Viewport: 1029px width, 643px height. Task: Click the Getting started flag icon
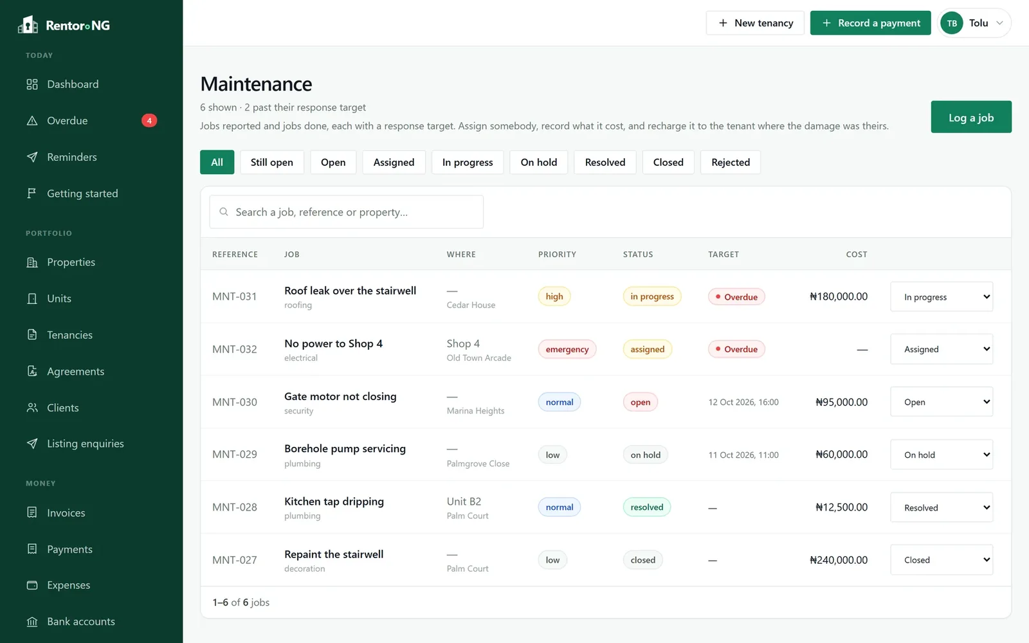pyautogui.click(x=32, y=194)
